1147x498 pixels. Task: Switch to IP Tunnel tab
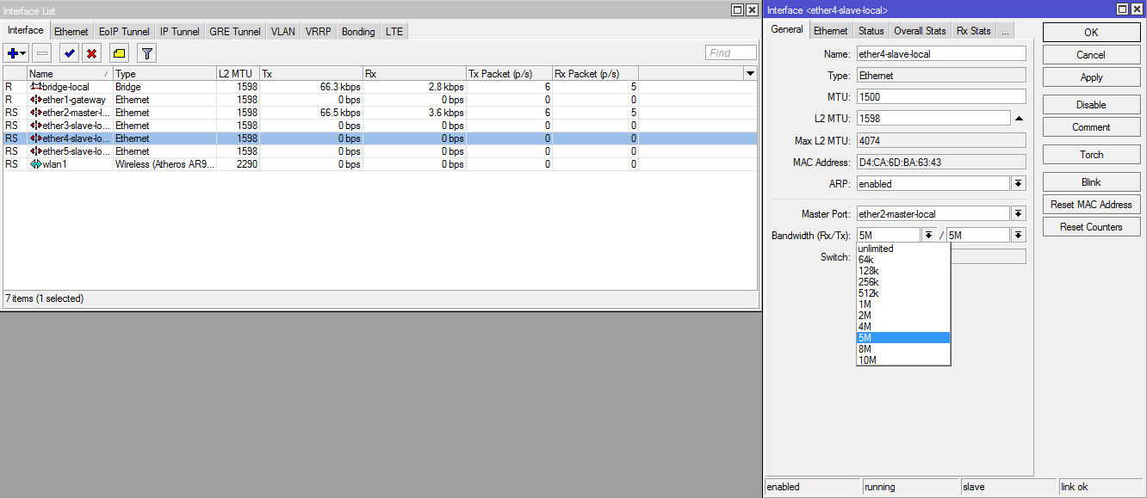[x=179, y=32]
